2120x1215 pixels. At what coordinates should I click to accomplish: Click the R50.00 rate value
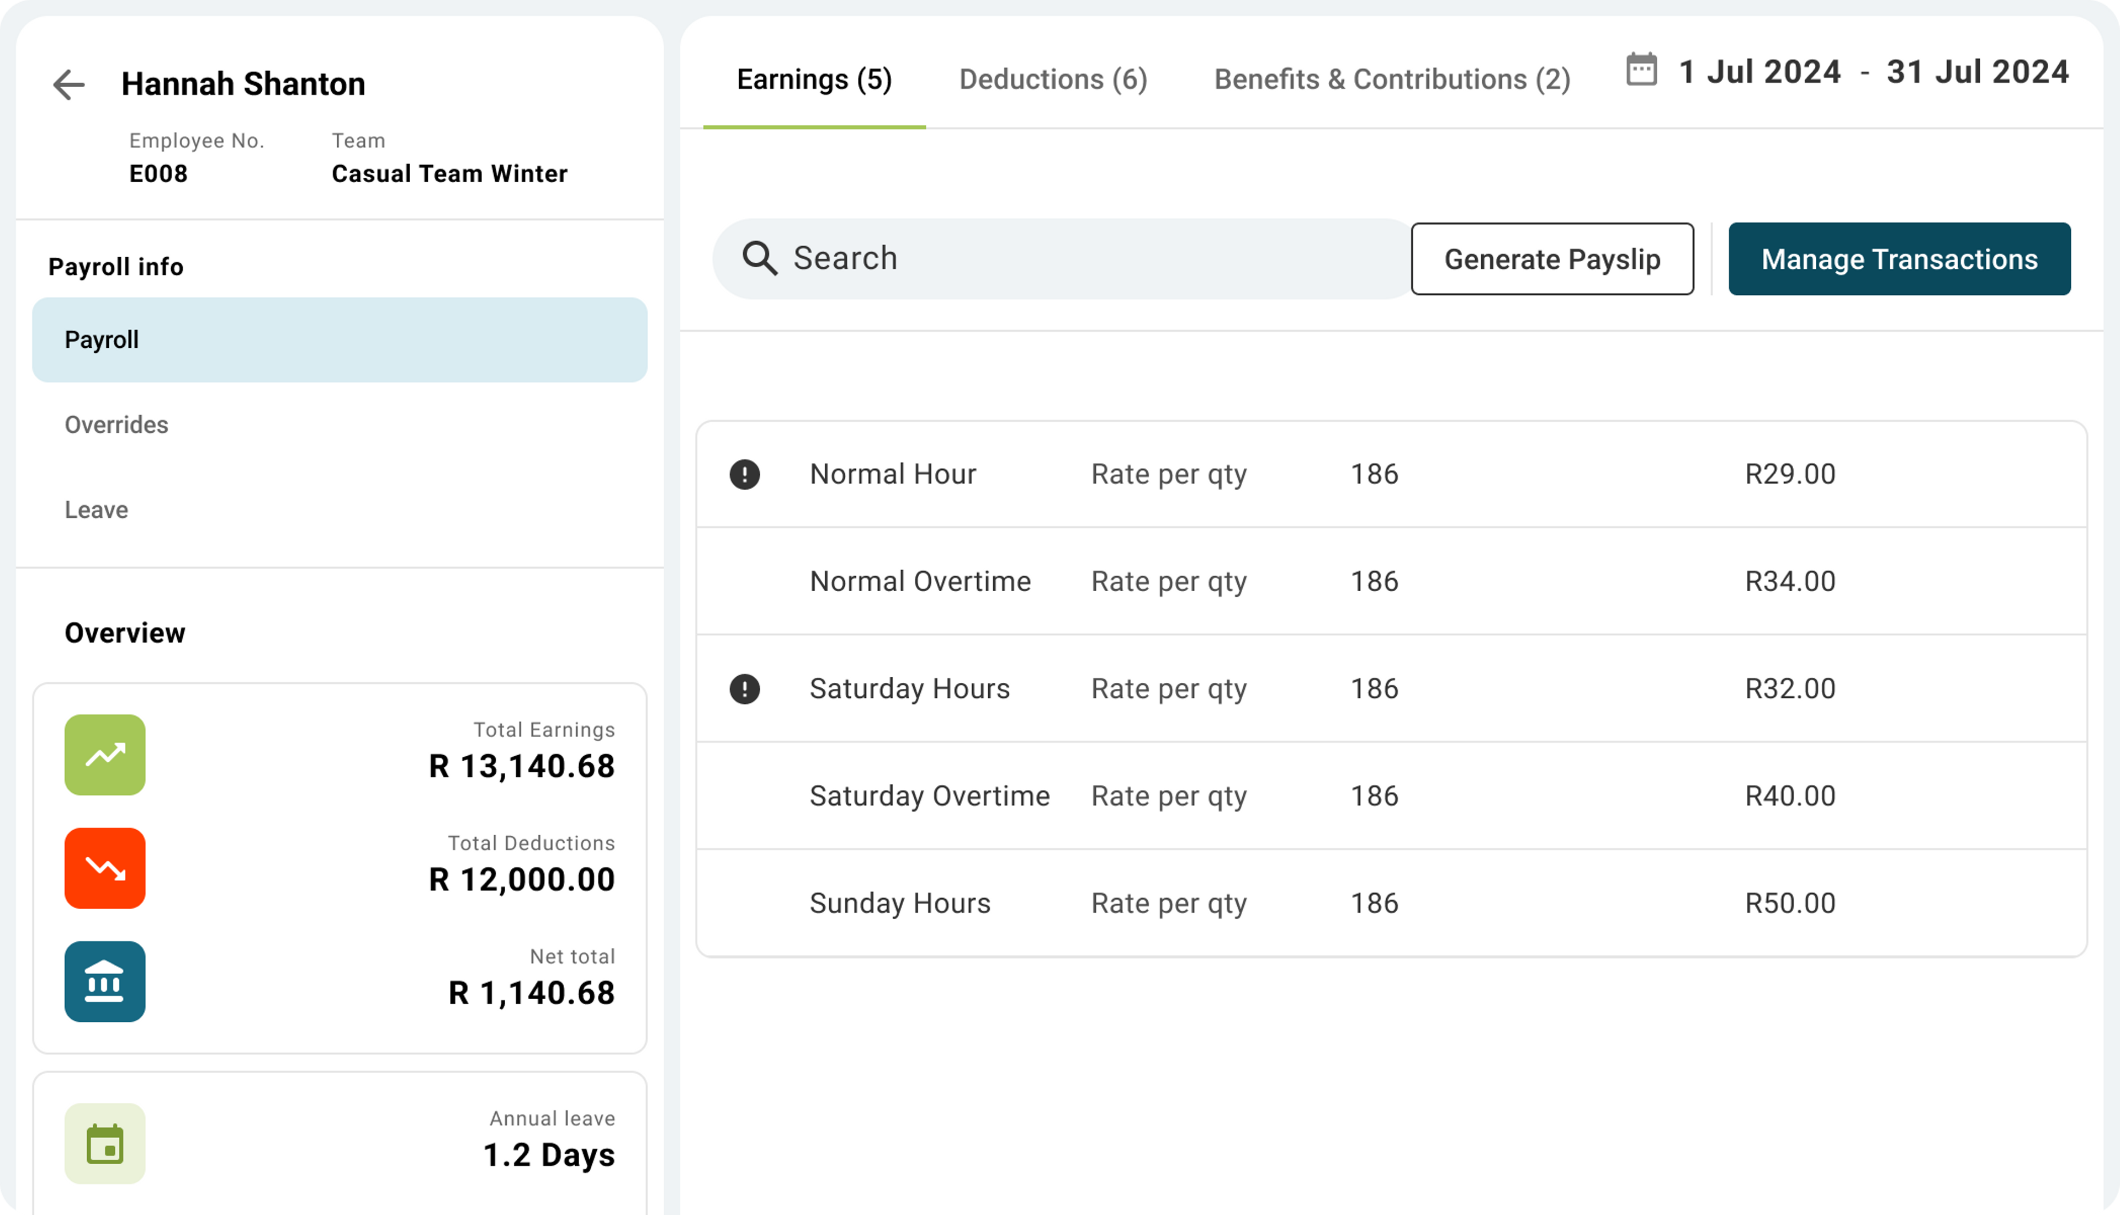[x=1790, y=903]
